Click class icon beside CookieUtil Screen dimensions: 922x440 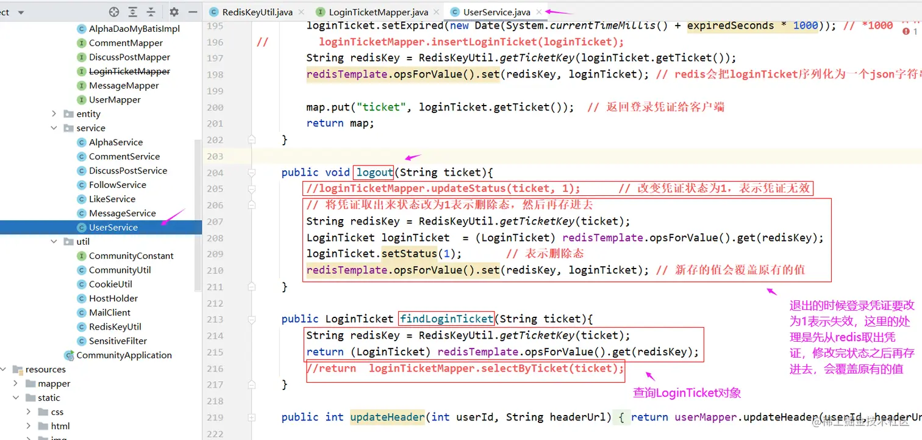tap(82, 284)
